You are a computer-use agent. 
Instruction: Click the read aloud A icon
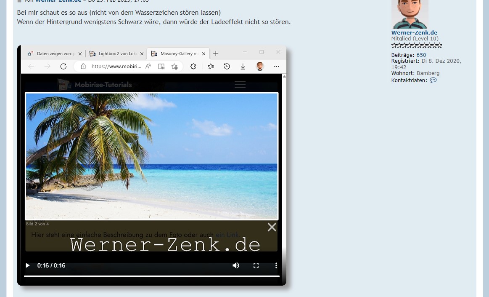(148, 67)
